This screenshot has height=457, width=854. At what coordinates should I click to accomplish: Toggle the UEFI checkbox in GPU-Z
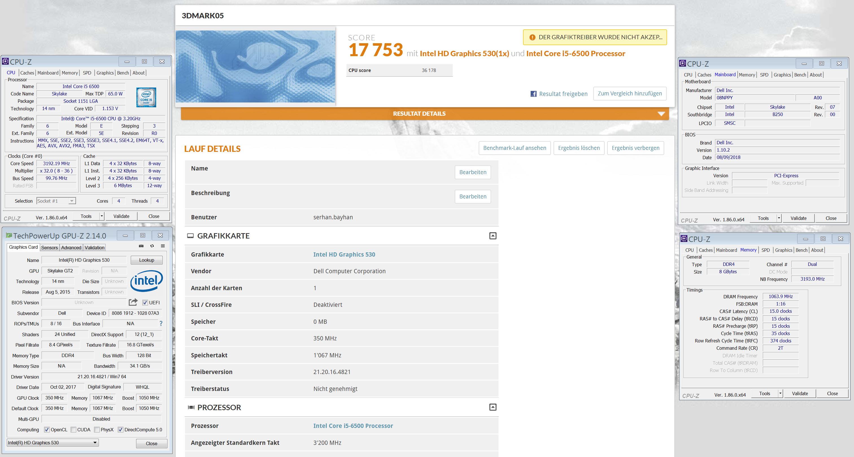(145, 303)
